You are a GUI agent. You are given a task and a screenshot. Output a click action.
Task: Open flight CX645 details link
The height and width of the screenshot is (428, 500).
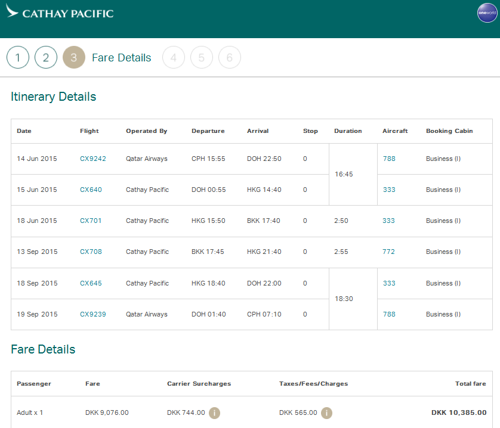(91, 283)
